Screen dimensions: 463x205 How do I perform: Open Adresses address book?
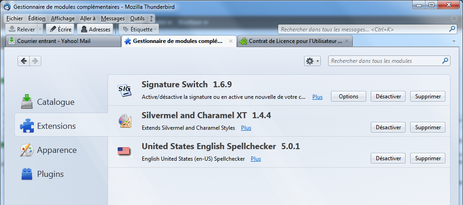[95, 29]
